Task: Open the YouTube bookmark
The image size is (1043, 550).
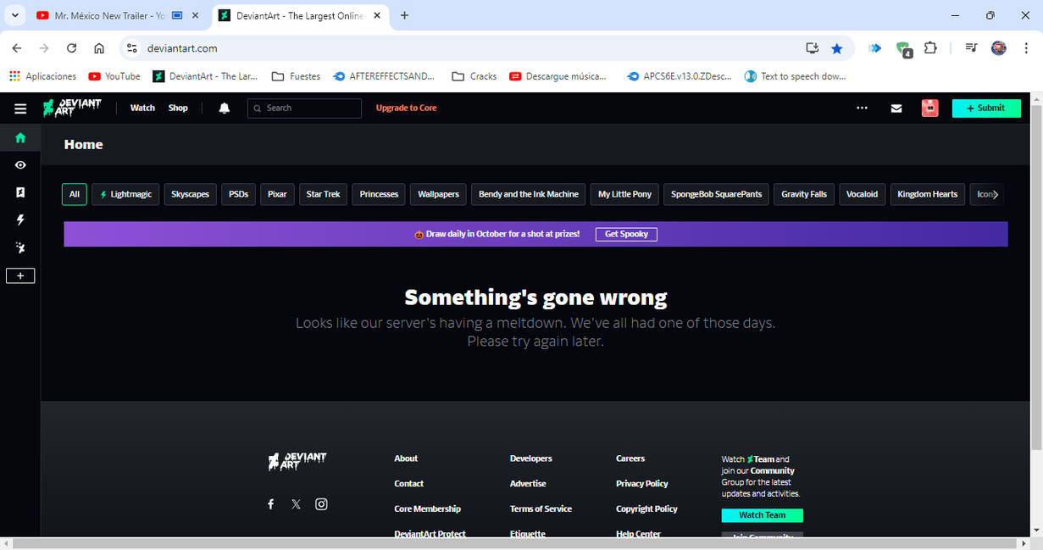Action: tap(114, 76)
